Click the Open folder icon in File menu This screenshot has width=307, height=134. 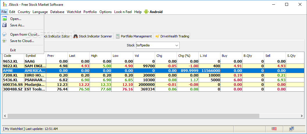click(x=4, y=19)
